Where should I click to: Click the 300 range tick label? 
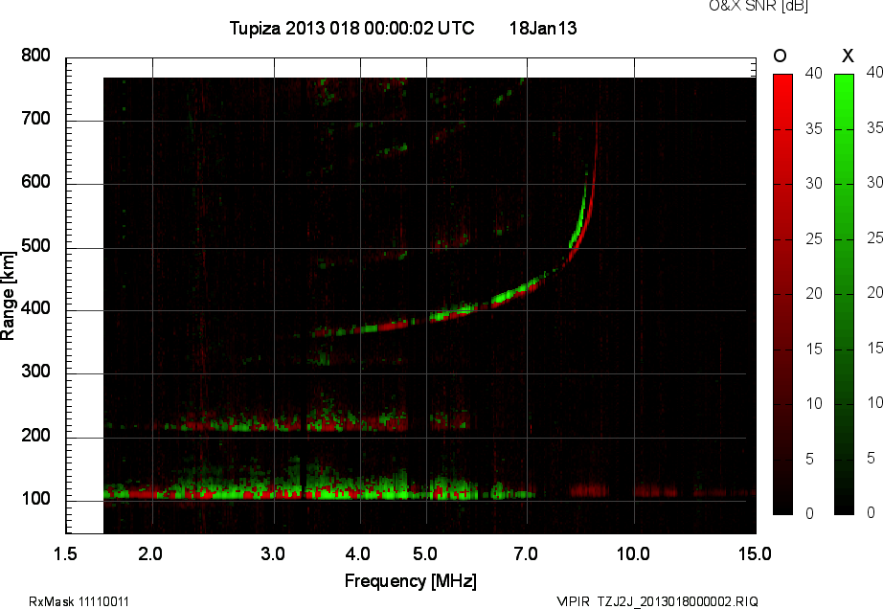click(35, 372)
